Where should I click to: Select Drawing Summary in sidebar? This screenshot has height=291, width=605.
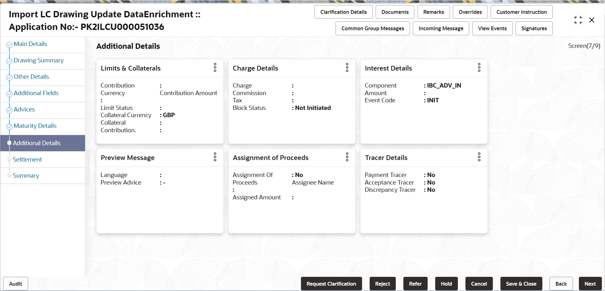click(x=38, y=60)
